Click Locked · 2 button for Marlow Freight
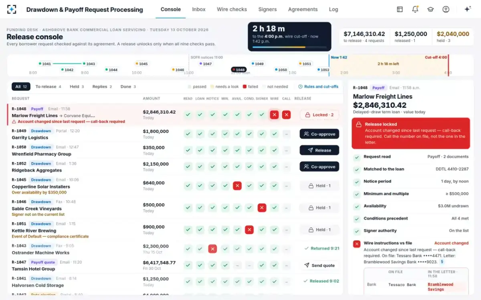Image resolution: width=481 pixels, height=300 pixels. (319, 115)
